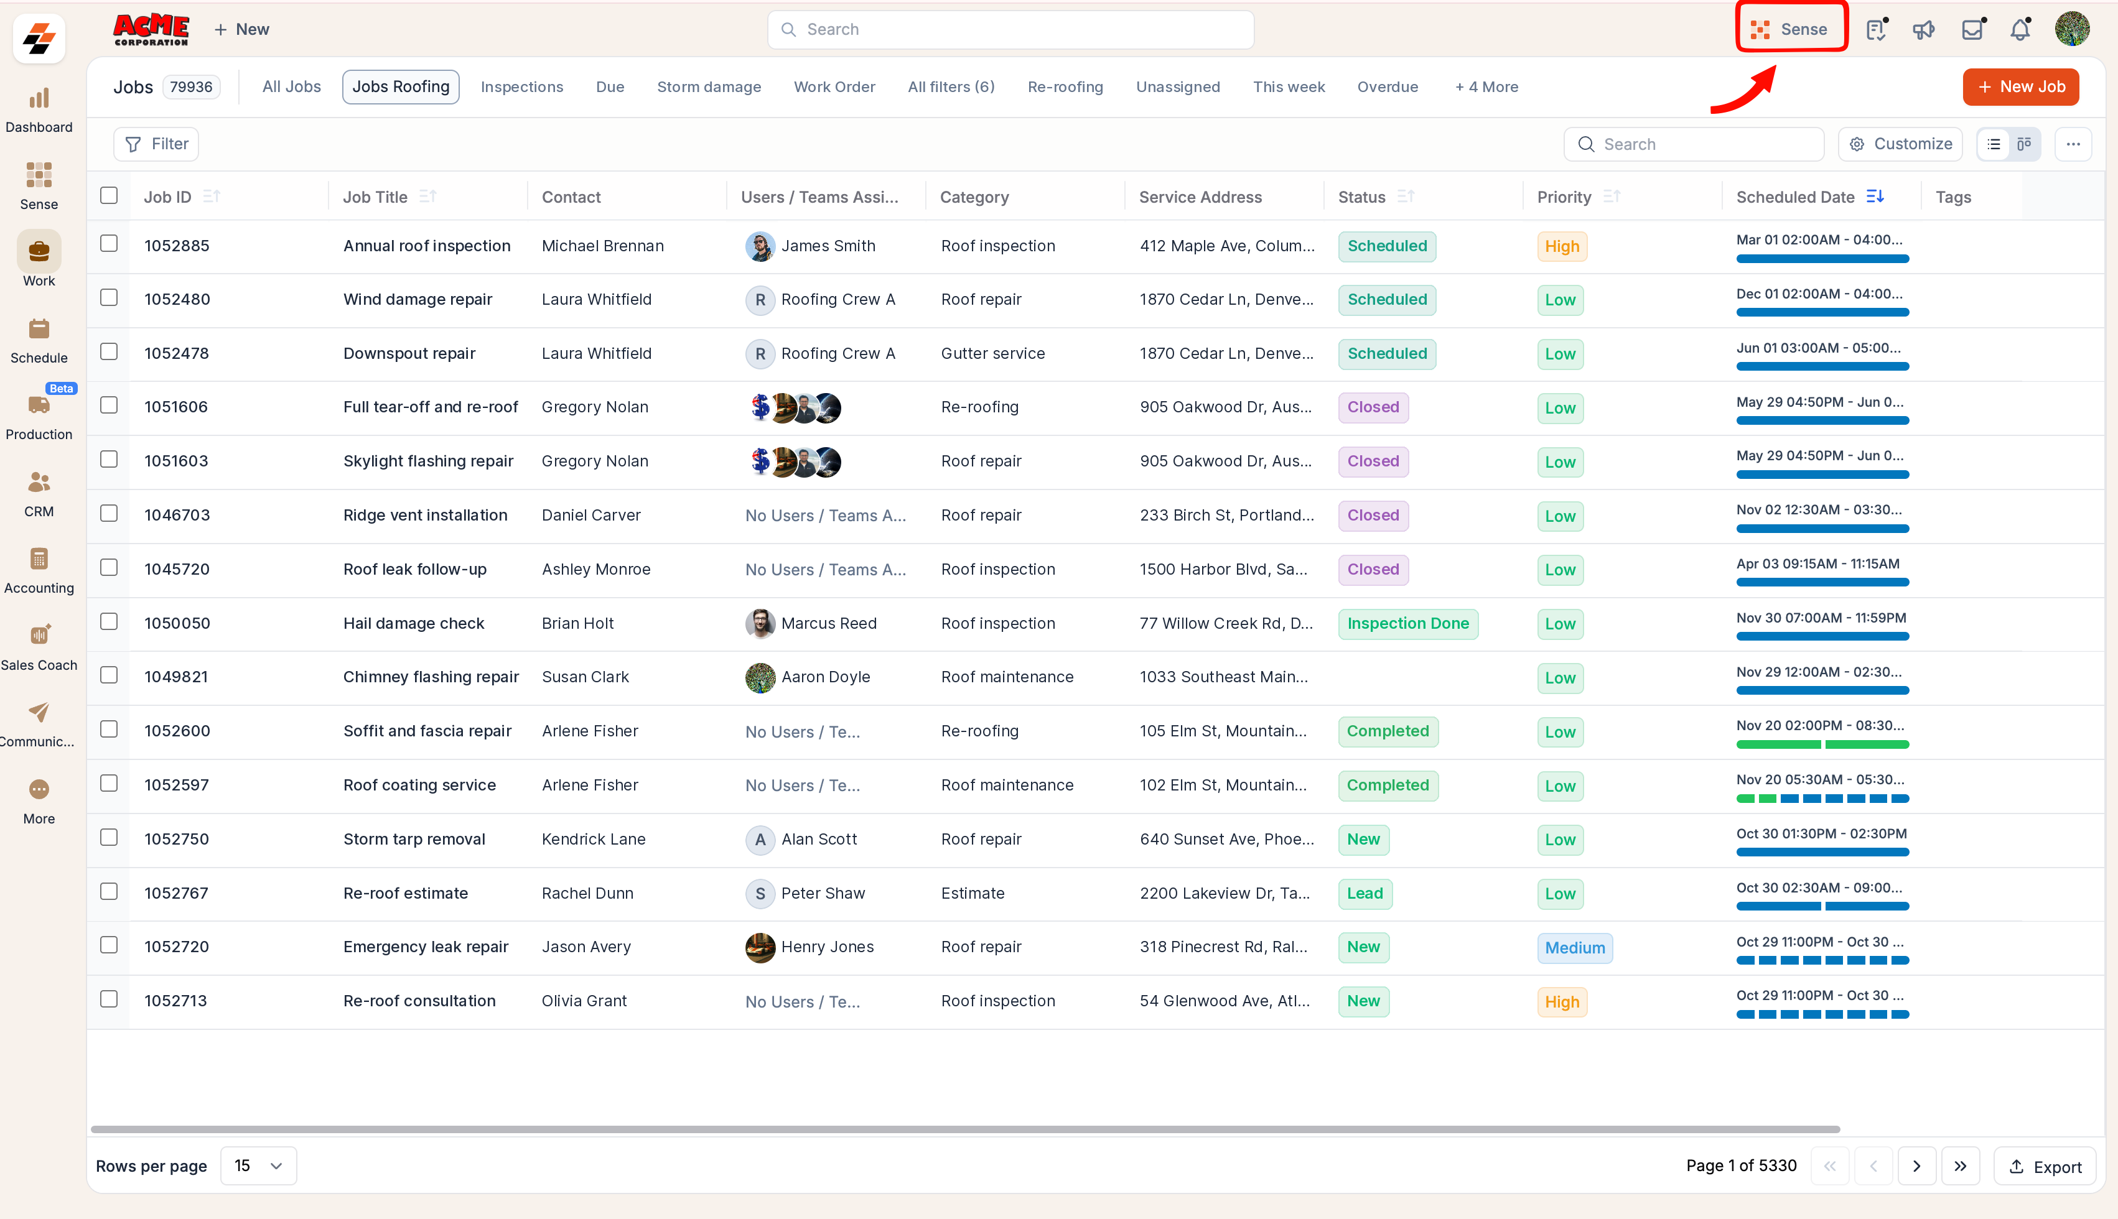Select checkbox for job 1052713
2118x1219 pixels.
tap(109, 999)
